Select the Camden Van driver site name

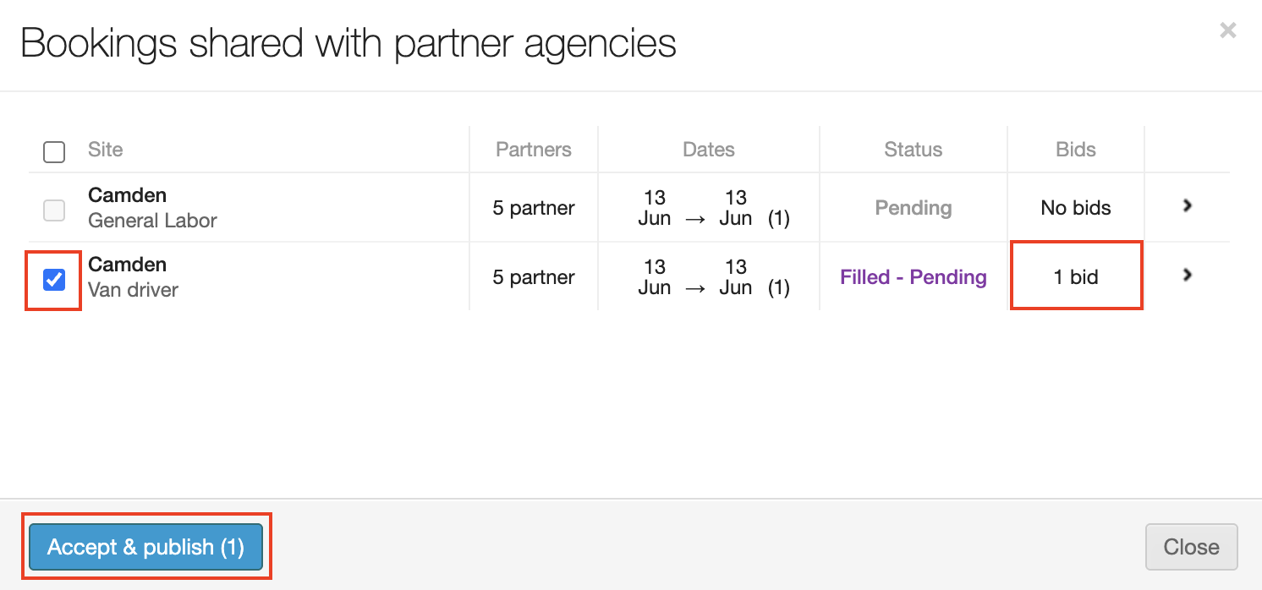(x=128, y=265)
